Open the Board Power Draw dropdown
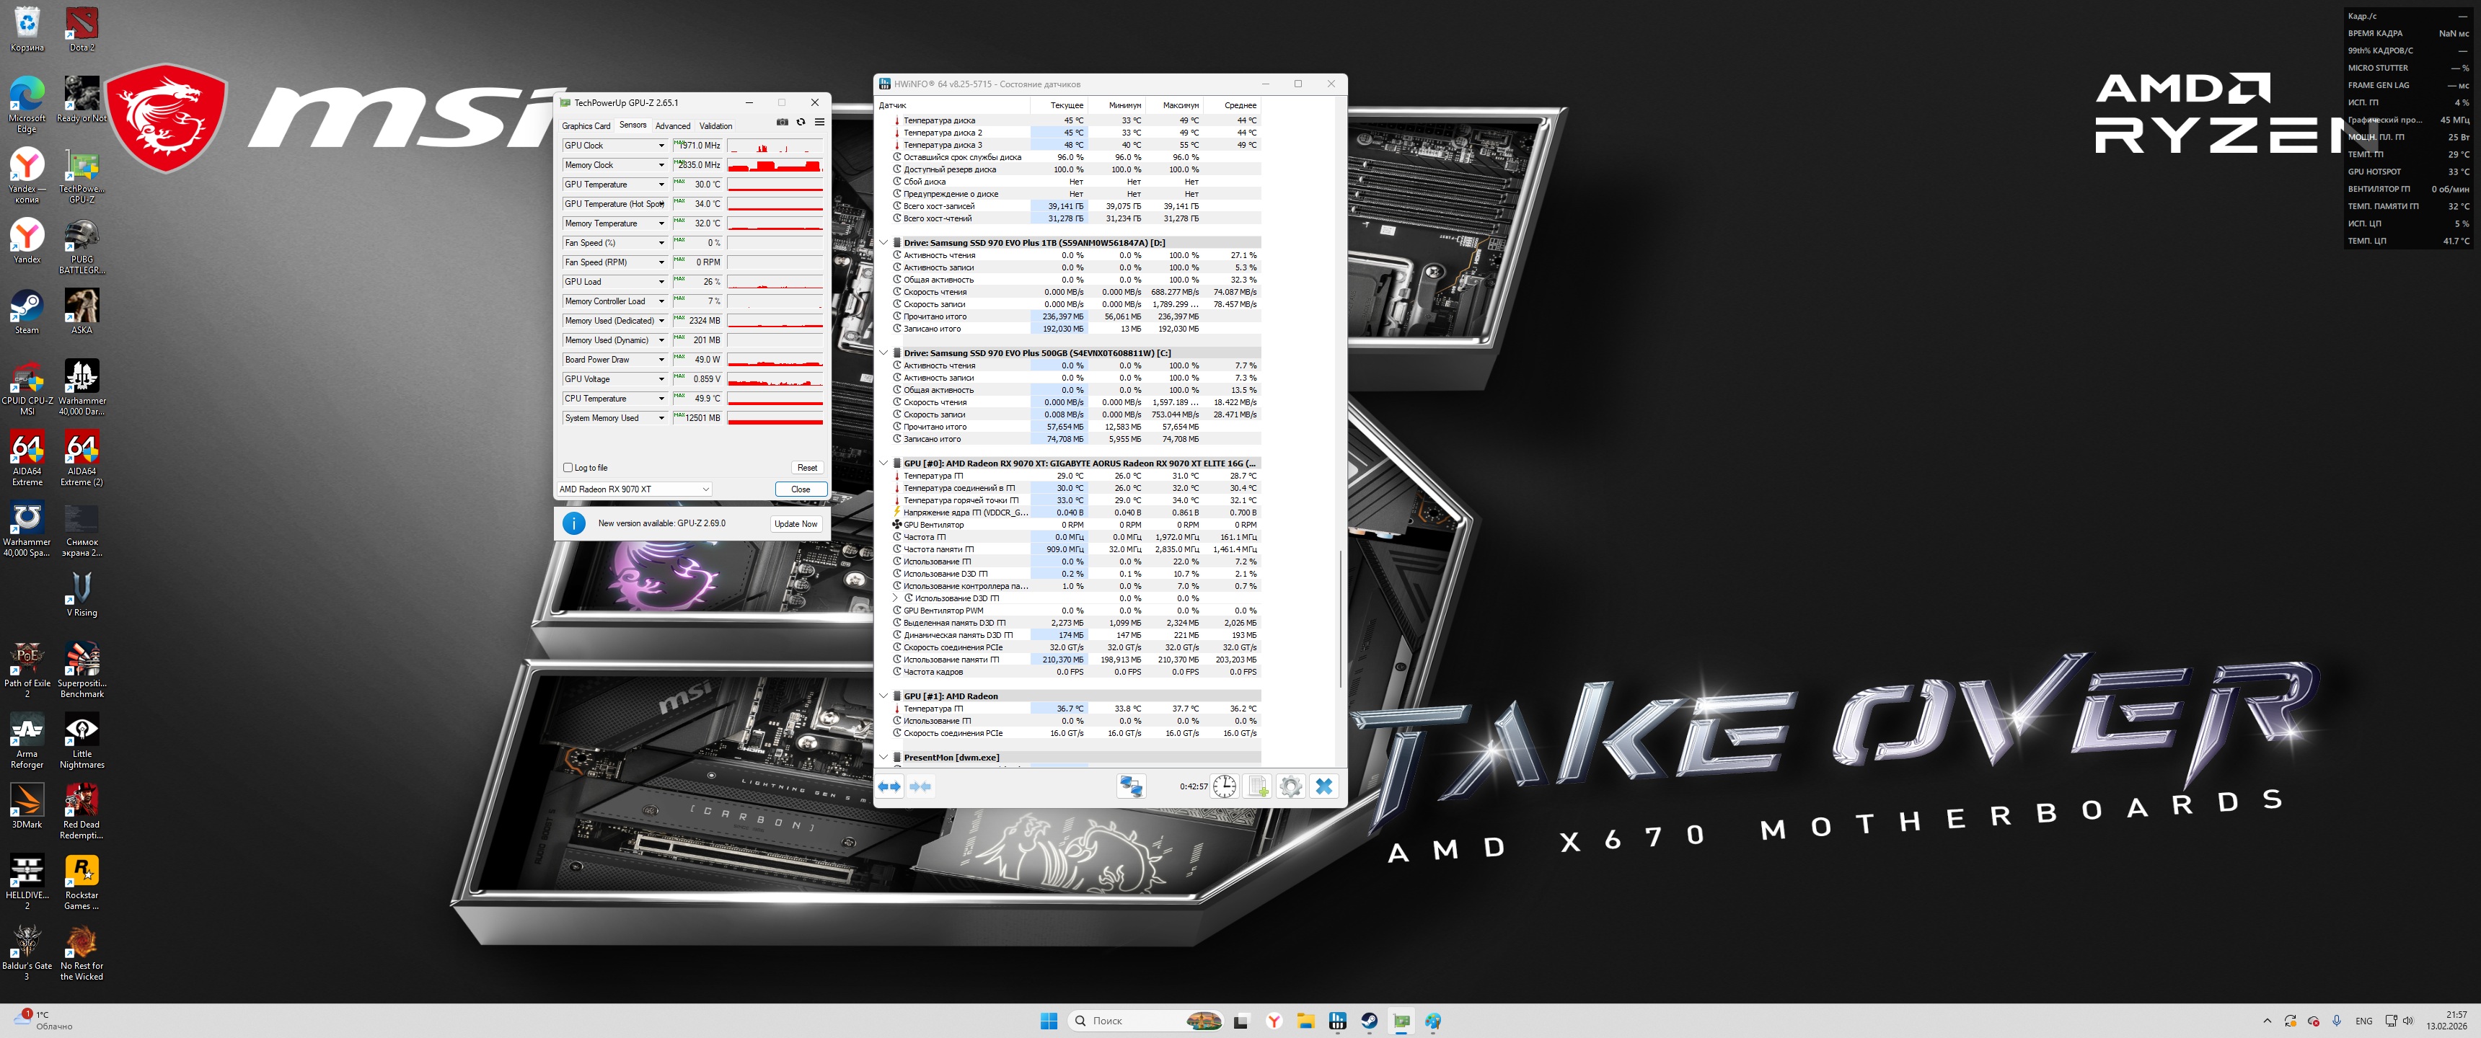 pos(661,360)
